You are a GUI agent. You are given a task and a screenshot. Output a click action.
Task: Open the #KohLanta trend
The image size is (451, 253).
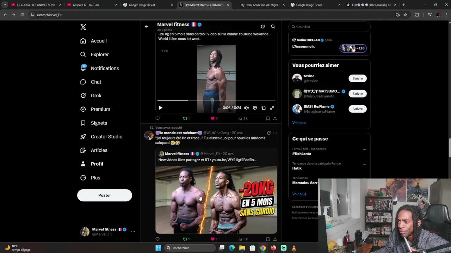click(x=302, y=154)
